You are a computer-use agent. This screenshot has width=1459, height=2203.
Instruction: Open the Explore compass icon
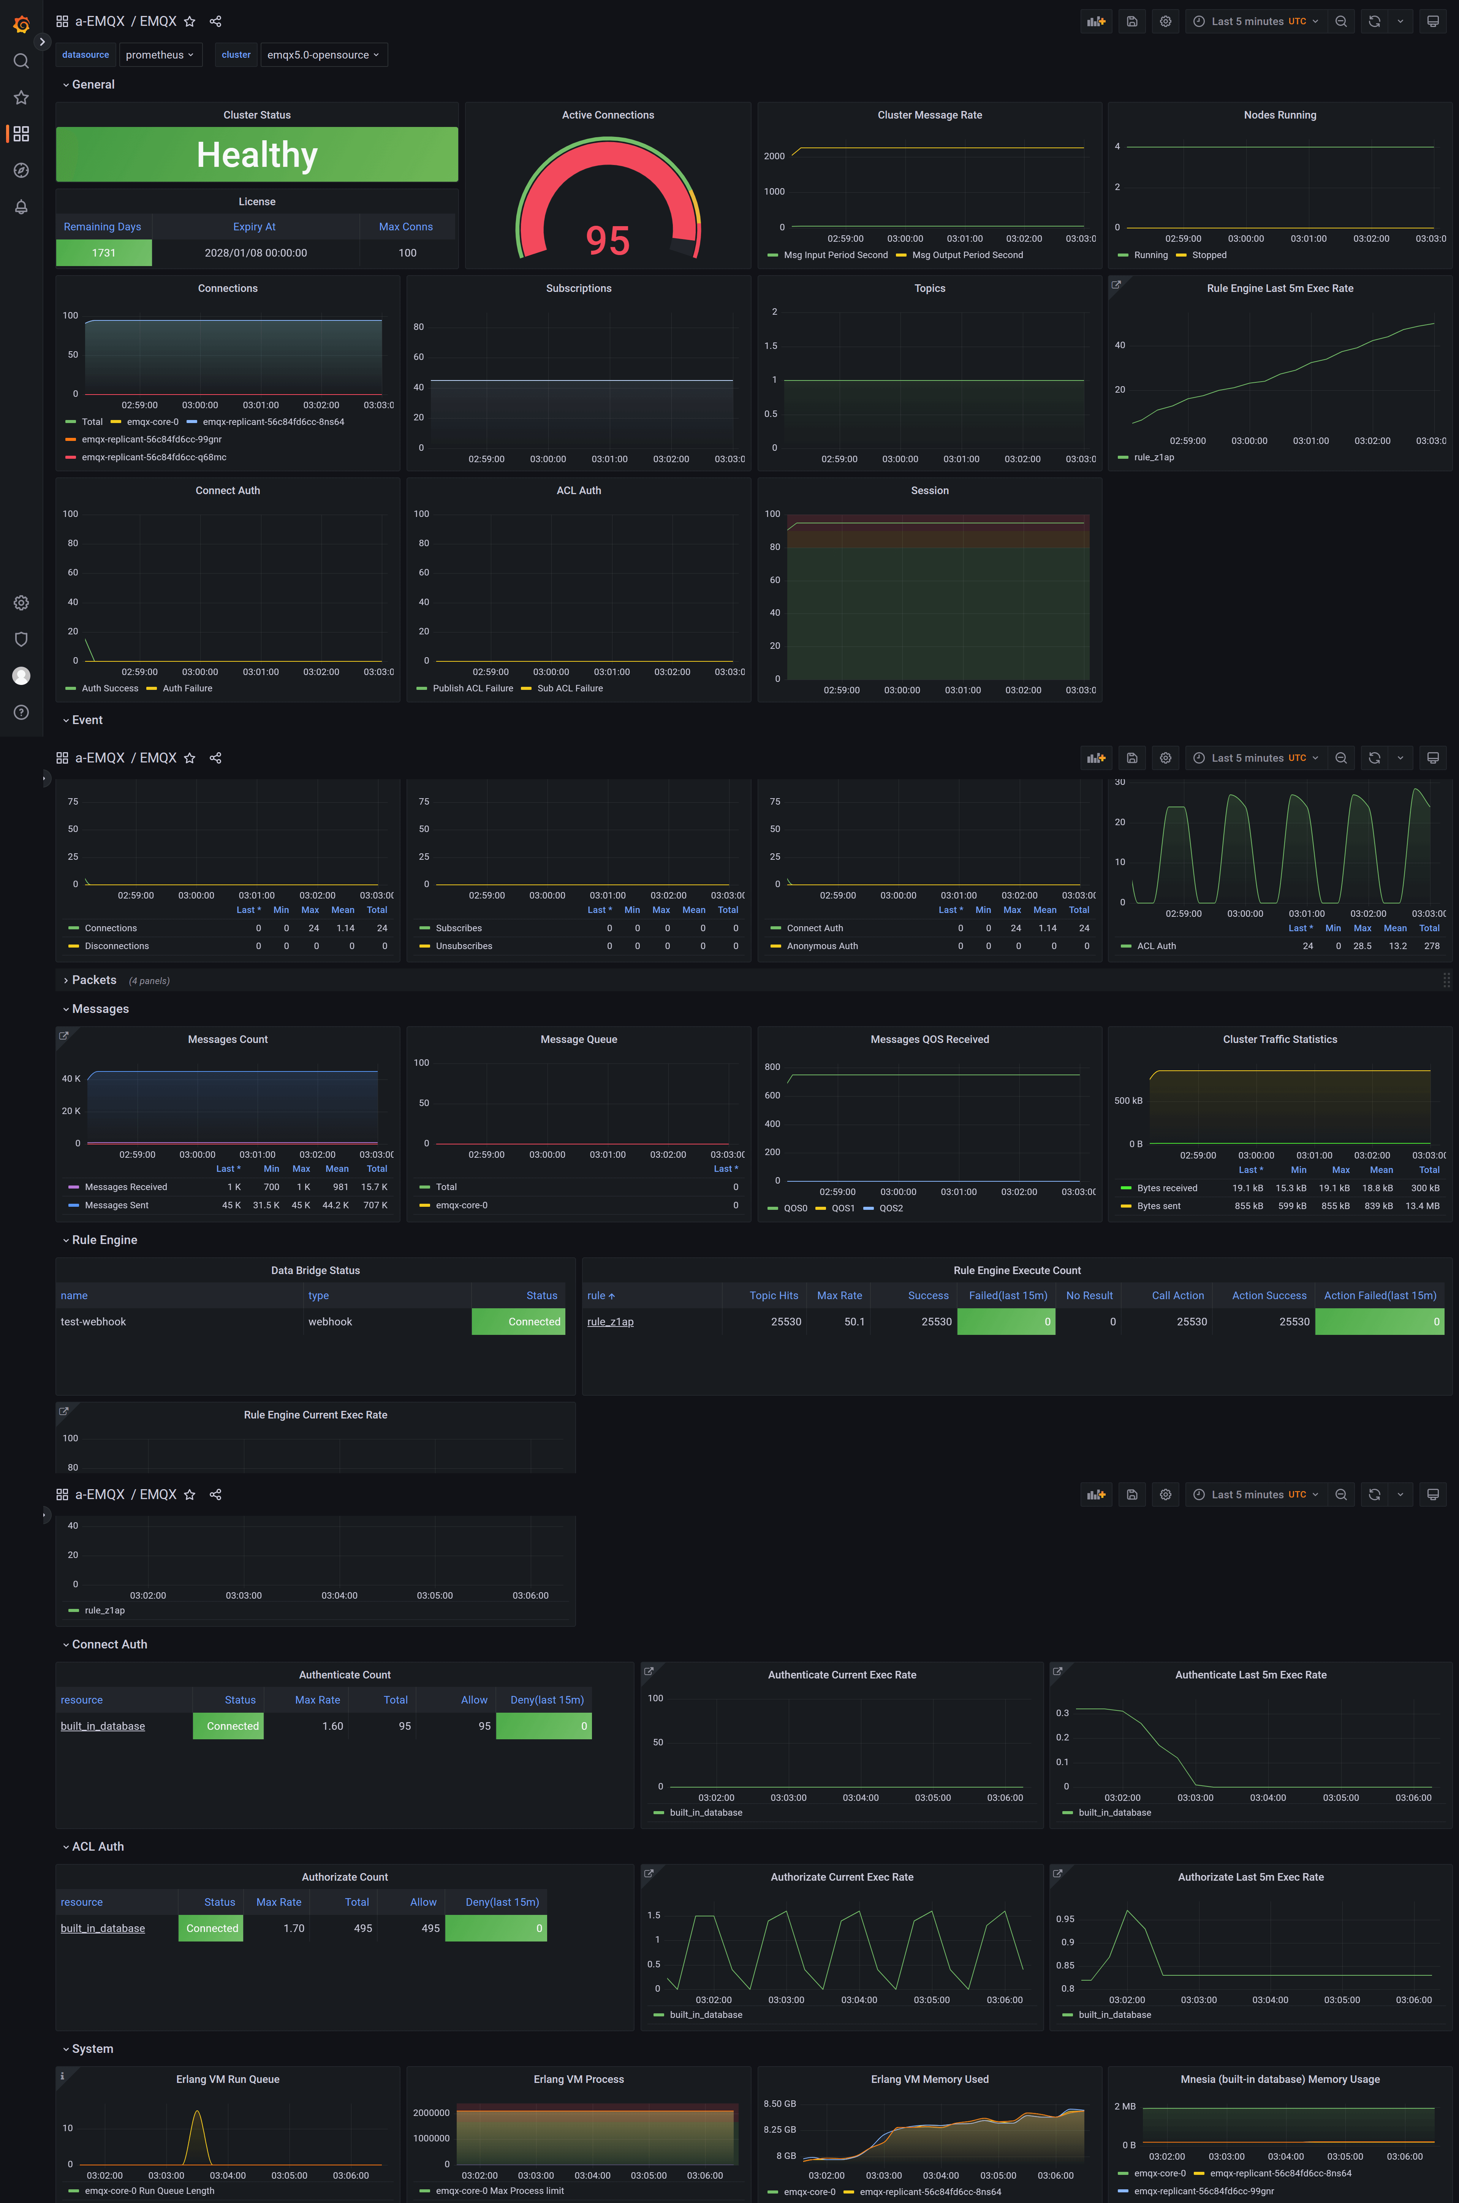[x=21, y=170]
